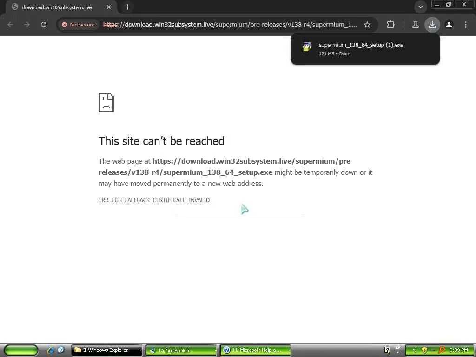The height and width of the screenshot is (357, 476).
Task: Open the profile avatar menu
Action: (449, 25)
